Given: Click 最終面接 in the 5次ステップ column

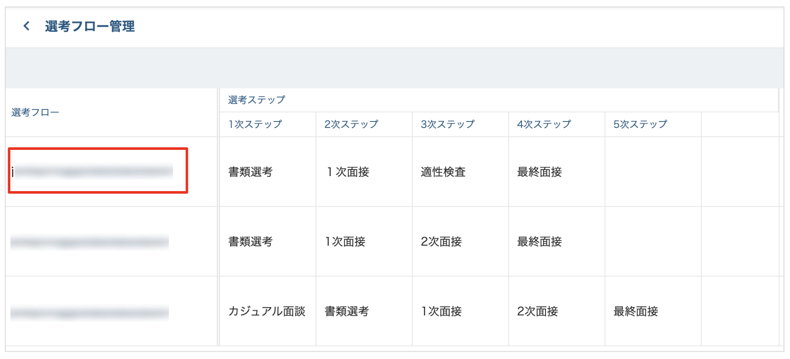Looking at the screenshot, I should coord(636,311).
